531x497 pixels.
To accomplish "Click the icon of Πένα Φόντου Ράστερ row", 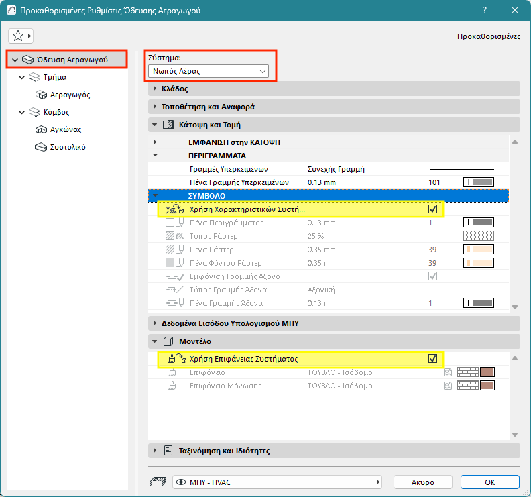I will [174, 263].
